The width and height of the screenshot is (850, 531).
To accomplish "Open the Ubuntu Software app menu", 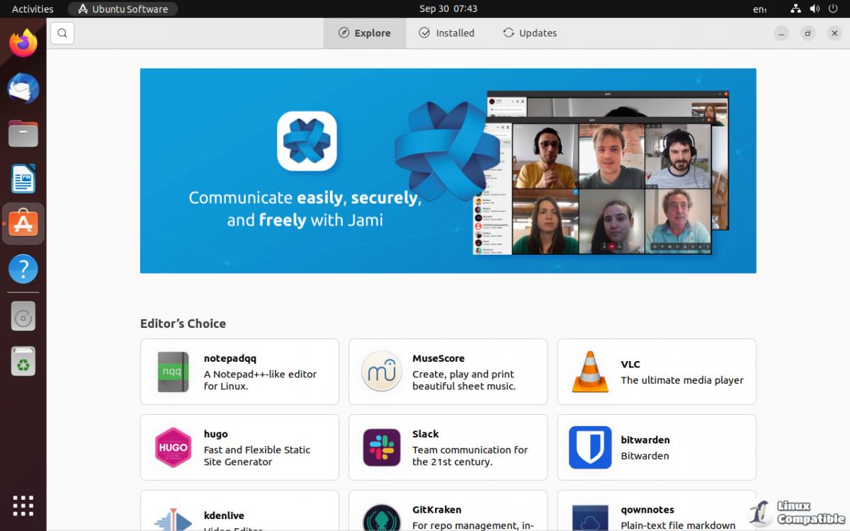I will (x=123, y=9).
